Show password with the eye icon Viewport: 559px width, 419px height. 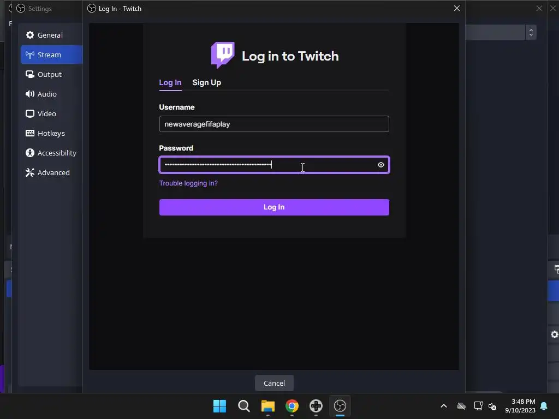coord(380,165)
